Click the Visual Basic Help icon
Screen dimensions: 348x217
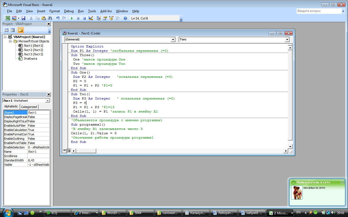coord(125,18)
